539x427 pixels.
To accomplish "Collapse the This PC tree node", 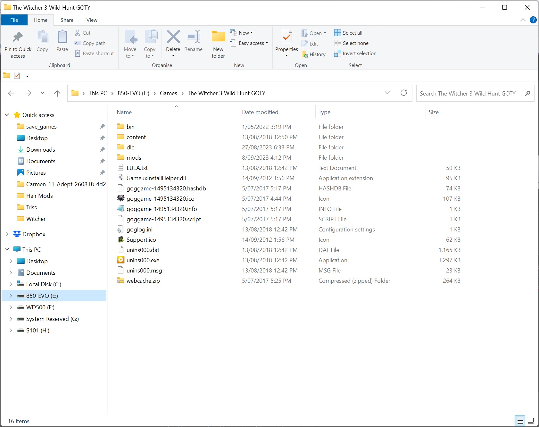I will pyautogui.click(x=7, y=249).
